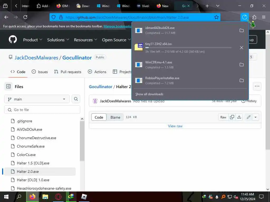Viewport: 270px width, 202px height.
Task: Go back one page
Action: [x=6, y=17]
